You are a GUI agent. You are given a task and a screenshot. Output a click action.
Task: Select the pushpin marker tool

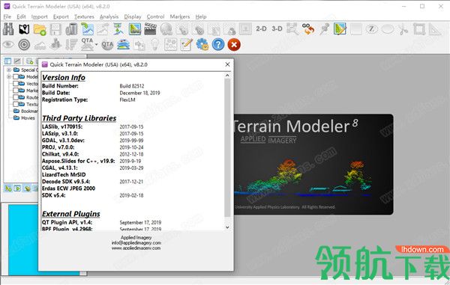coord(324,29)
